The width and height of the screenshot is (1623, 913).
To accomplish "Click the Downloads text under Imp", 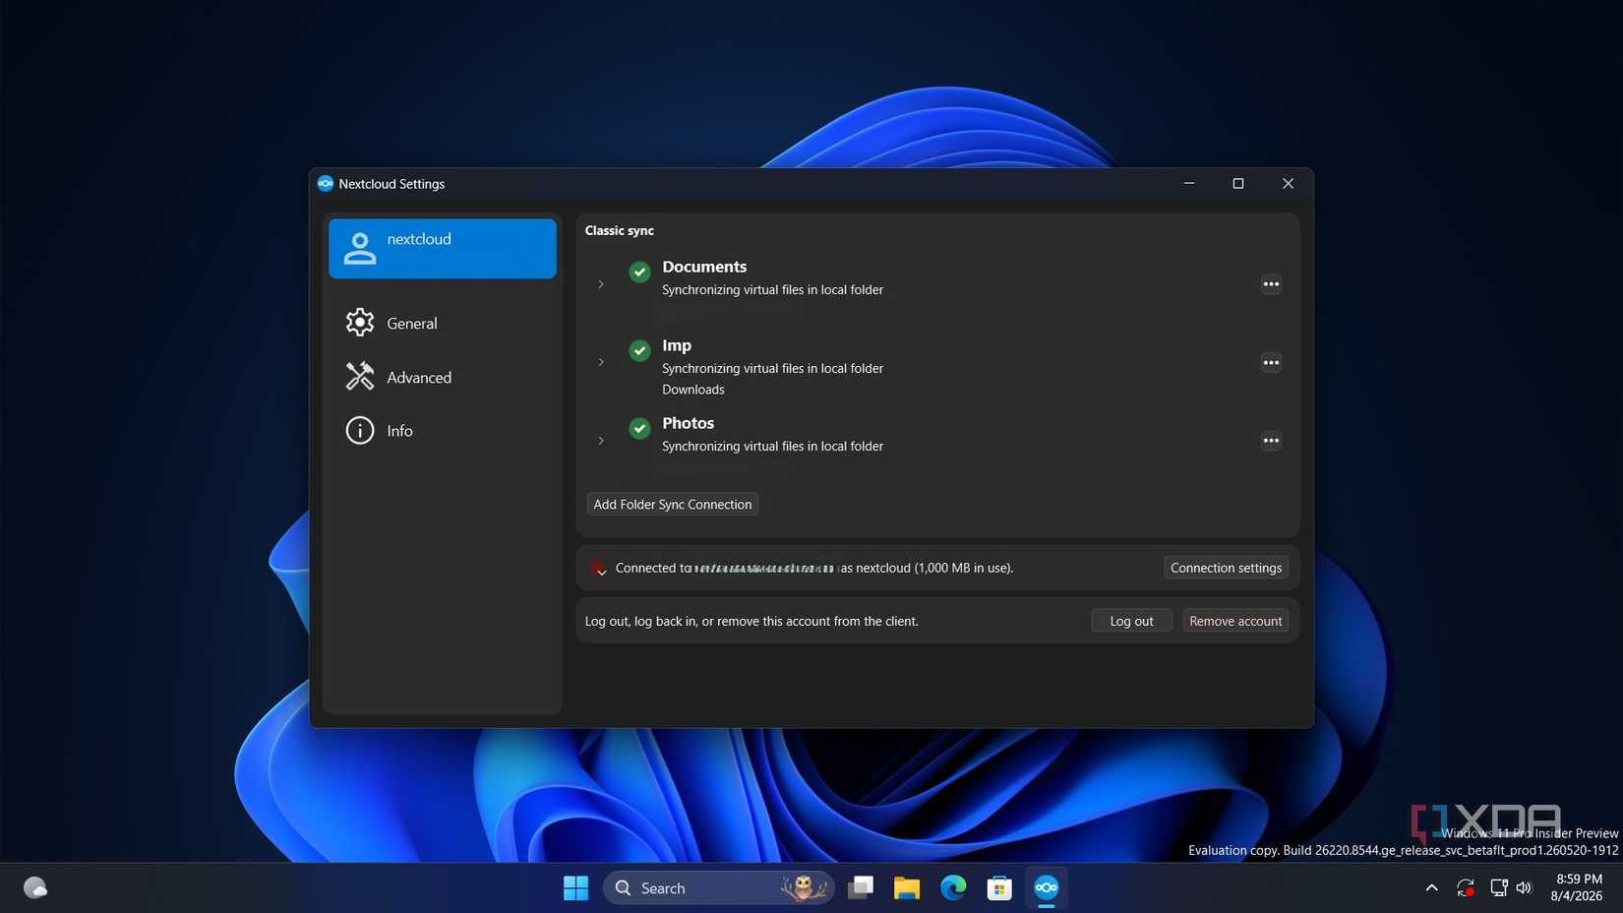I will 693,390.
